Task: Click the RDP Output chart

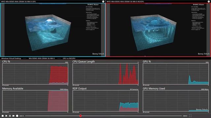Action: [x=105, y=101]
